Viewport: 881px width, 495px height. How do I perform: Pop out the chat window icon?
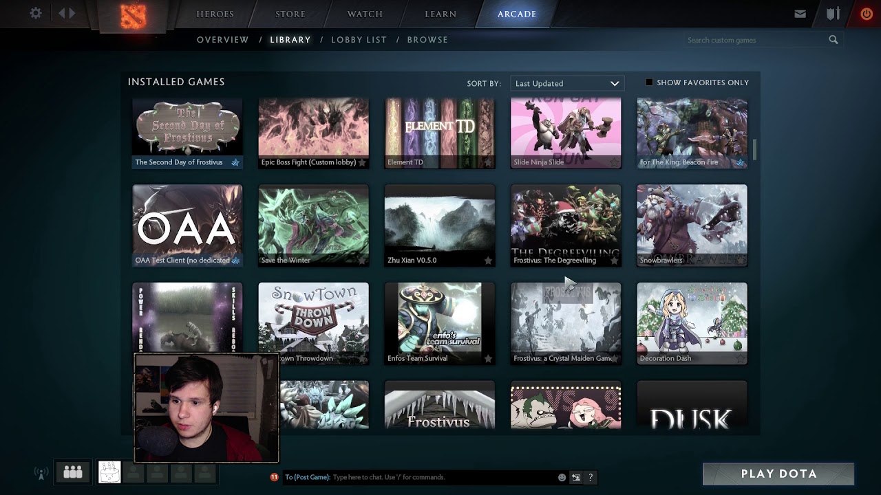pyautogui.click(x=576, y=477)
